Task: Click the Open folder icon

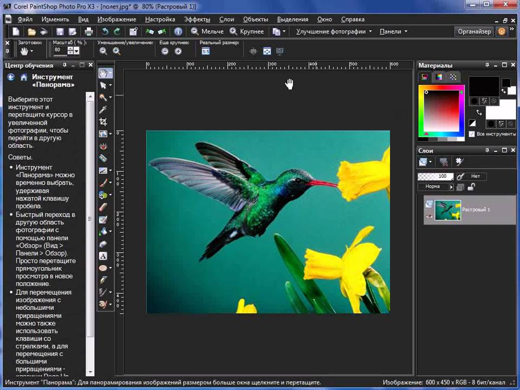Action: pos(31,31)
